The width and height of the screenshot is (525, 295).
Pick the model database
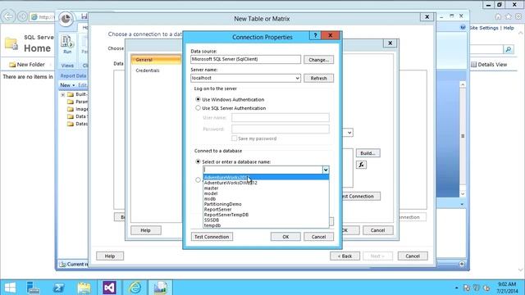click(x=266, y=193)
